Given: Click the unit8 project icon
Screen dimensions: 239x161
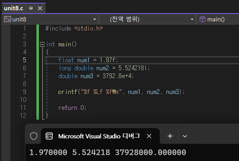Looking at the screenshot, I should coord(7,19).
